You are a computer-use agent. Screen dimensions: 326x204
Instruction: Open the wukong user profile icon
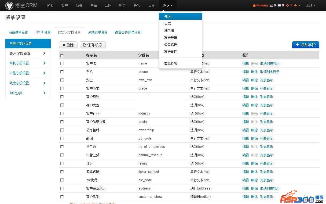click(254, 5)
